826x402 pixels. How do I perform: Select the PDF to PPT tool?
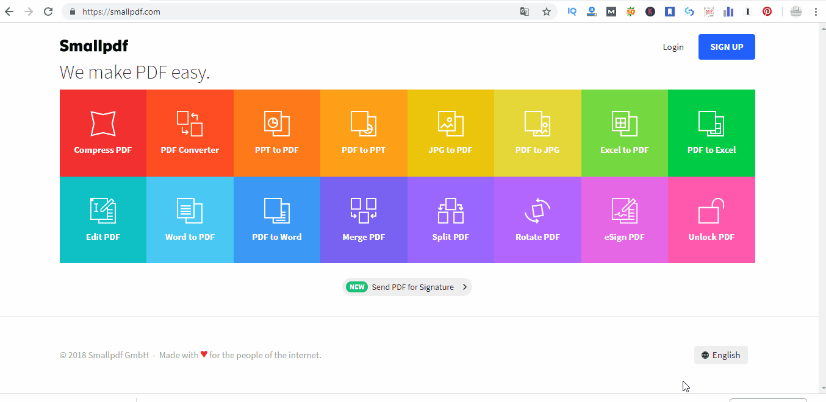(364, 133)
